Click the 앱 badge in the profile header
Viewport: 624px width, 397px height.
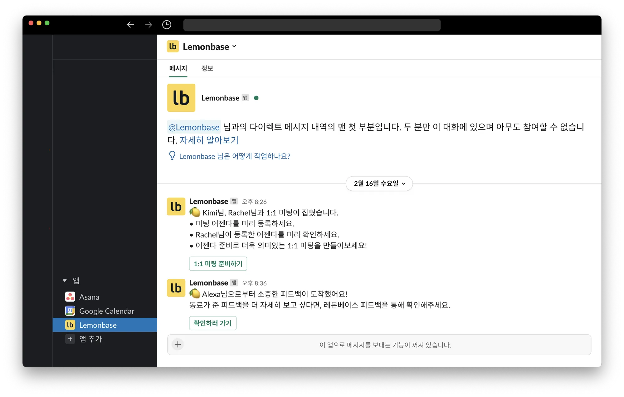tap(246, 98)
